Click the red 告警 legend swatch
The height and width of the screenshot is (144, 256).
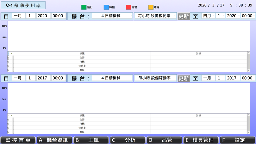[x=128, y=7]
